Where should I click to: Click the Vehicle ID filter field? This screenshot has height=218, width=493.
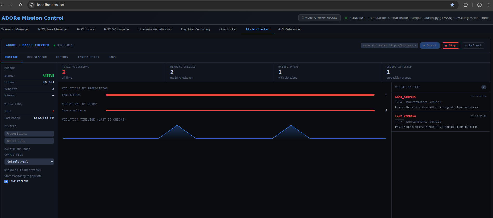click(x=29, y=141)
